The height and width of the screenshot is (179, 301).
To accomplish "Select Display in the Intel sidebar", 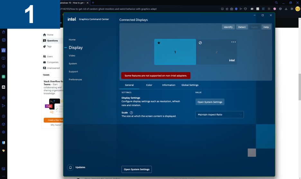I will click(76, 48).
